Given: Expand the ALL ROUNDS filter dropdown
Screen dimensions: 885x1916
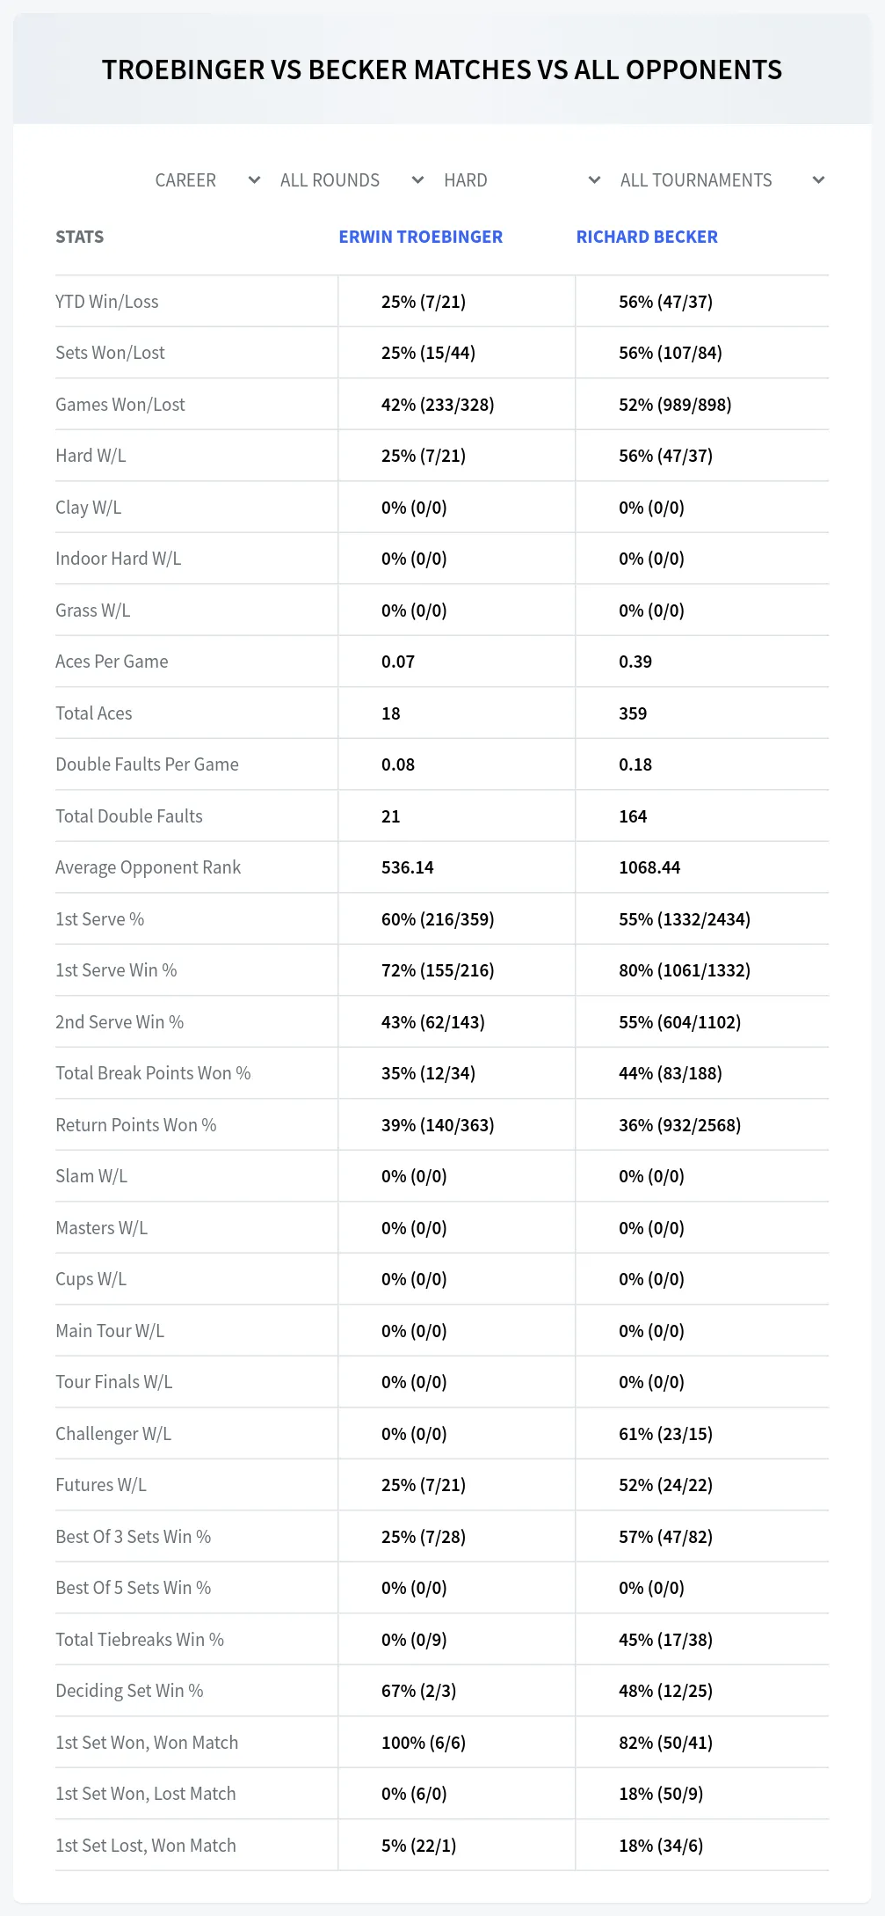Looking at the screenshot, I should point(352,180).
